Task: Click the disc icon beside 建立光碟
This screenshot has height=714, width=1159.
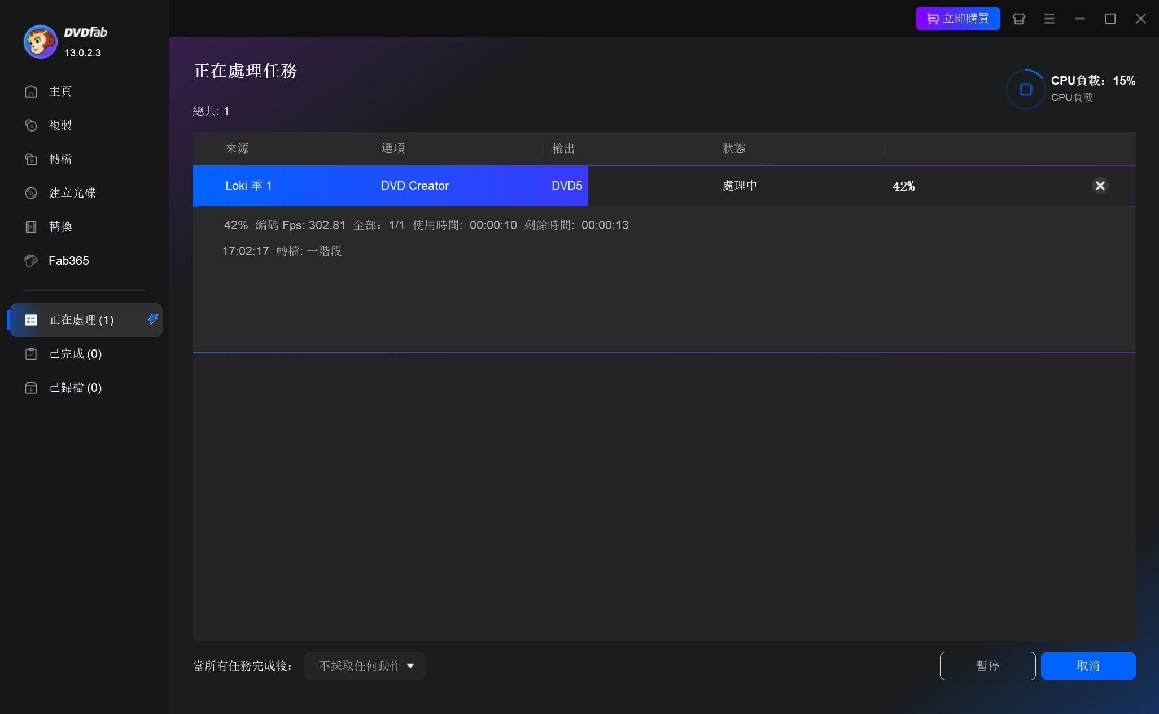Action: point(31,193)
